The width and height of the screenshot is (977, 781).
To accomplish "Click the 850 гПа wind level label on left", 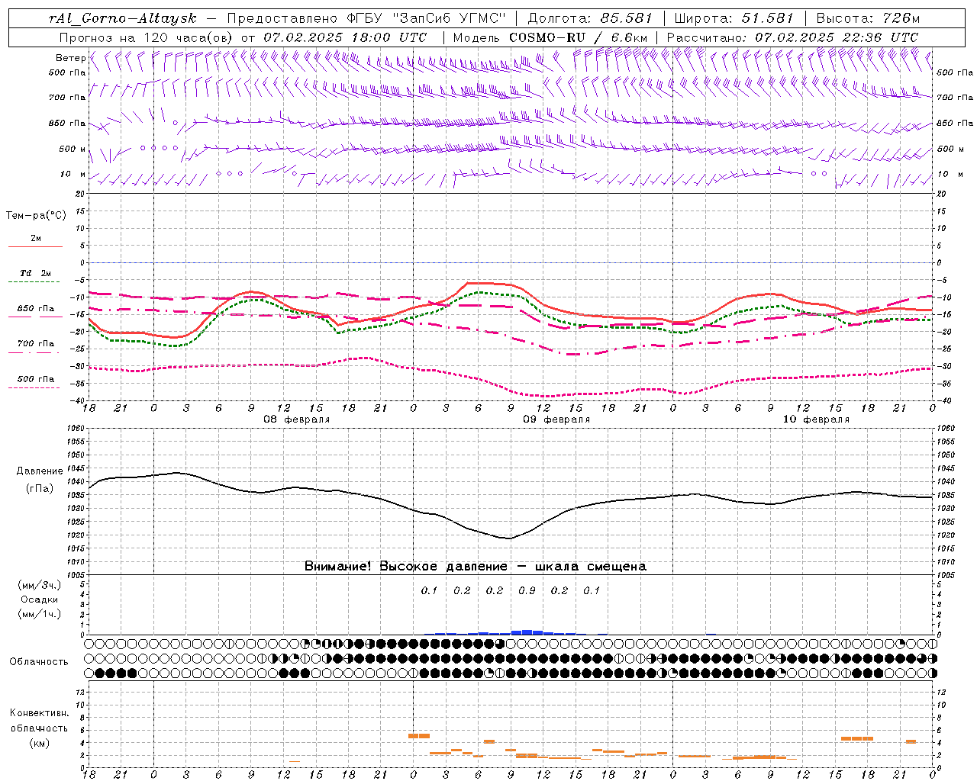I will coord(67,124).
